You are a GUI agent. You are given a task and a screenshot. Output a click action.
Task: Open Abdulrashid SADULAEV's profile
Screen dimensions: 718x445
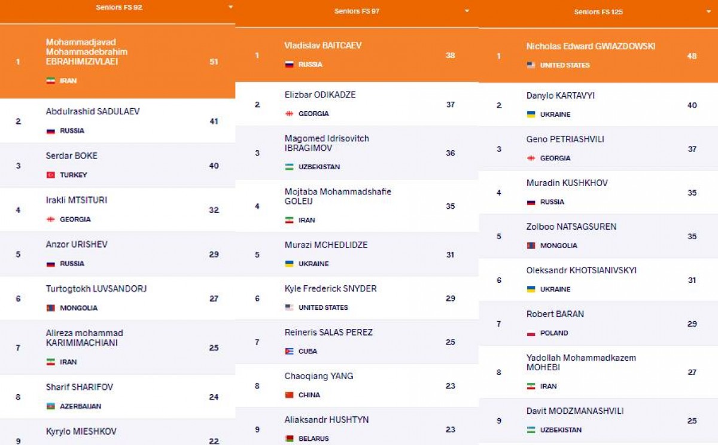point(93,111)
